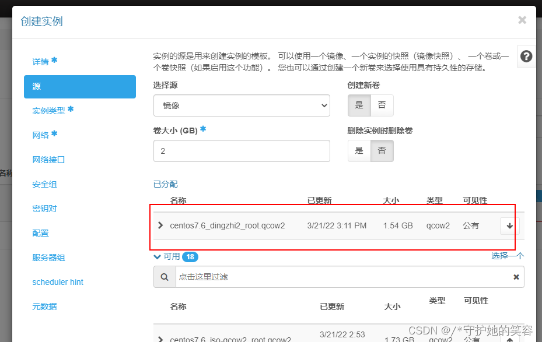Go to the 密钥对 step
The image size is (542, 342).
[x=44, y=209]
